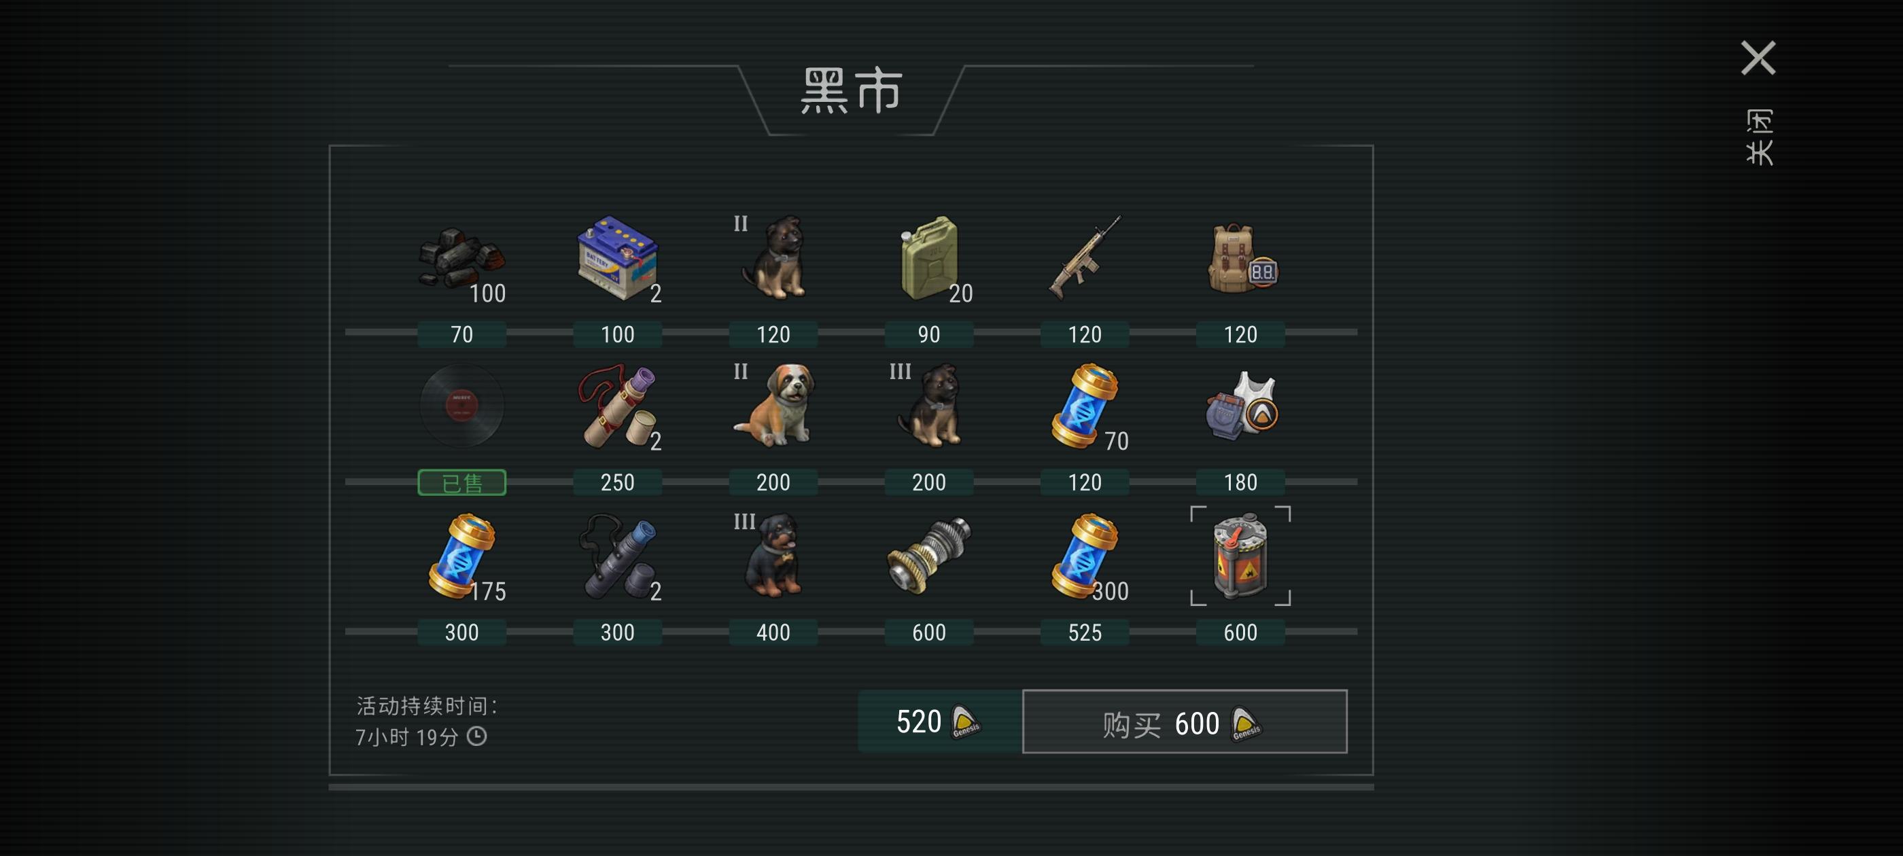Select the red explosive fuel barrel
Screen dimensions: 1903x856
[x=1241, y=556]
